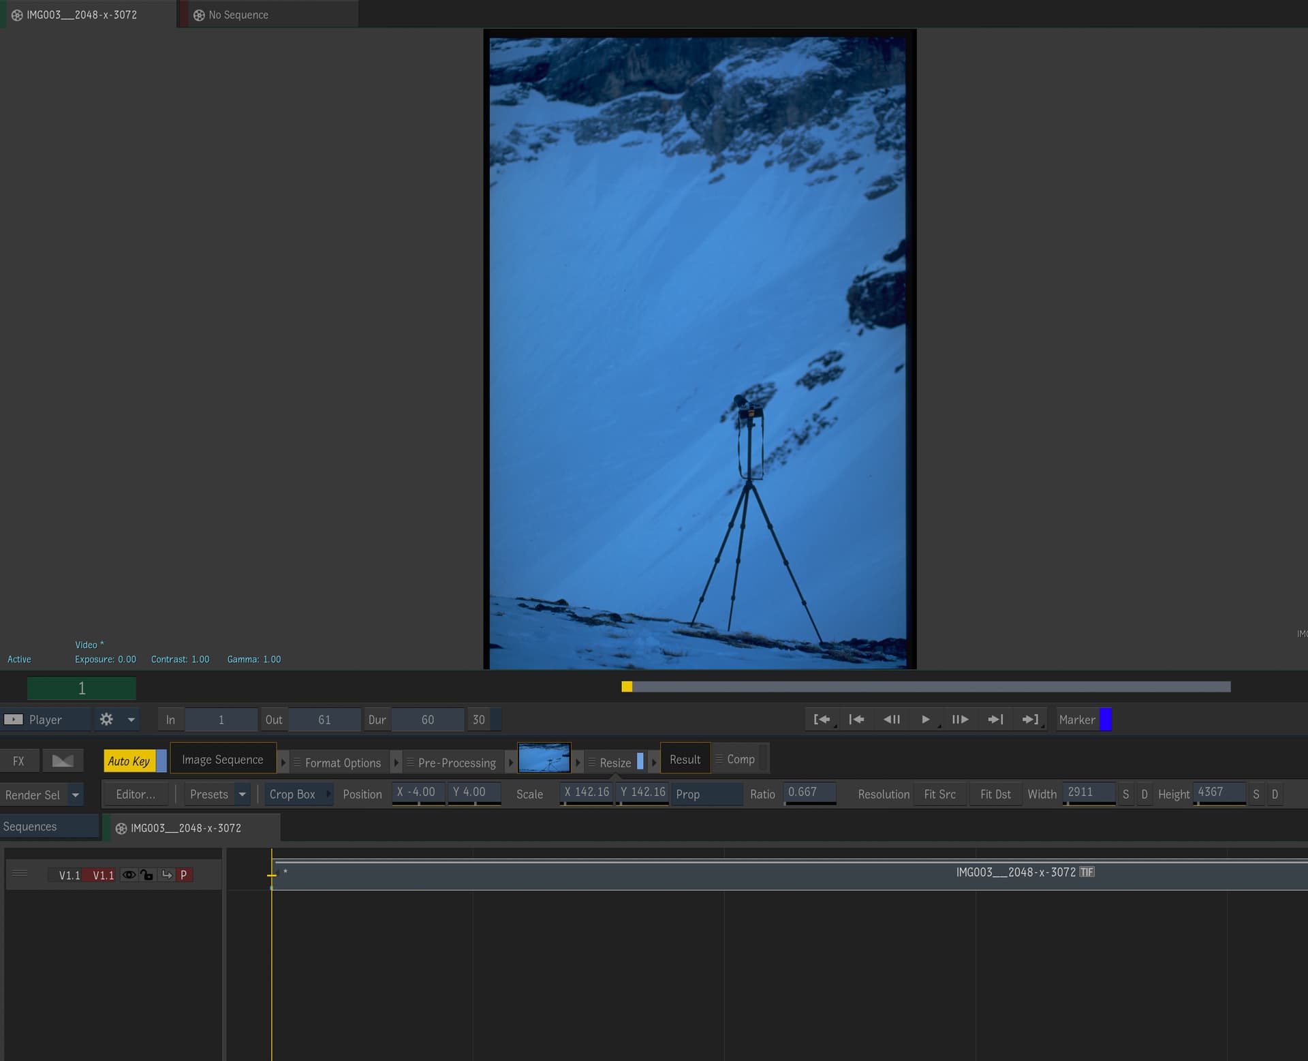1308x1061 pixels.
Task: Click the Width resolution field
Action: click(x=1089, y=793)
